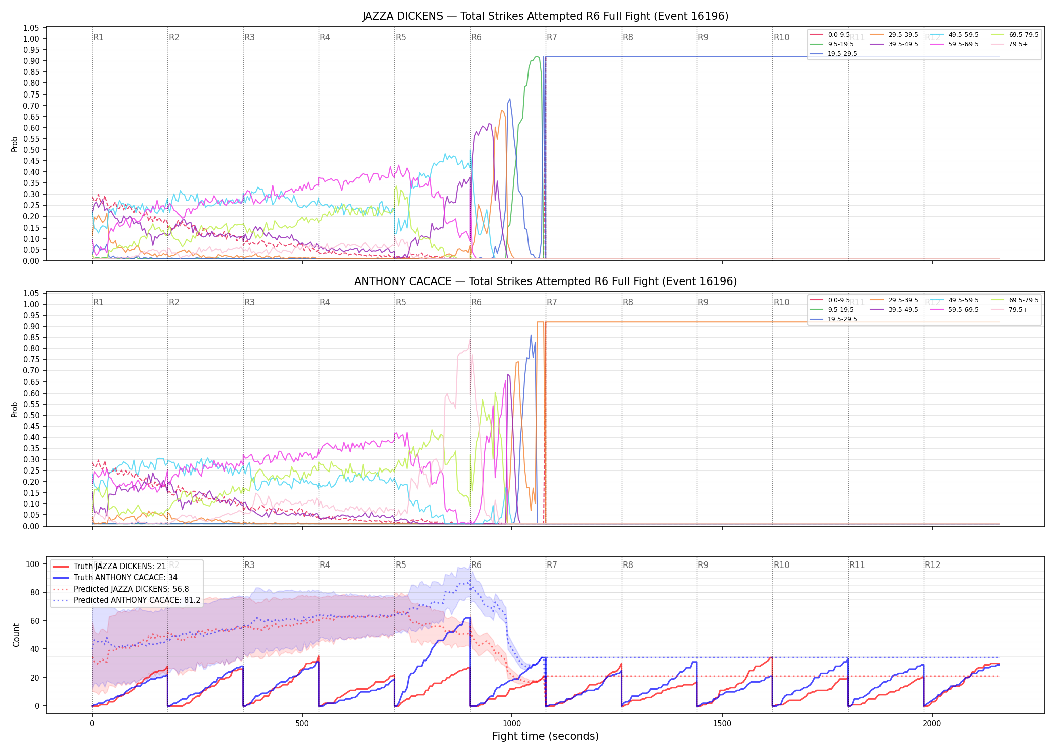The width and height of the screenshot is (1056, 754).
Task: Click the 69.5-79.5 legend entry in middle chart
Action: click(1015, 300)
